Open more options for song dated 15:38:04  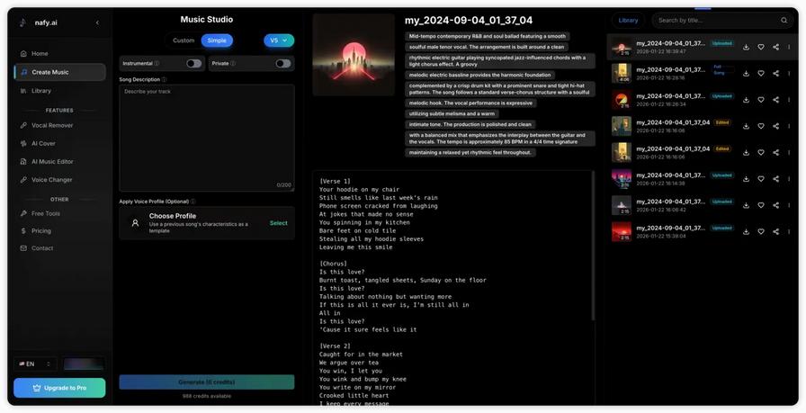[x=789, y=231]
